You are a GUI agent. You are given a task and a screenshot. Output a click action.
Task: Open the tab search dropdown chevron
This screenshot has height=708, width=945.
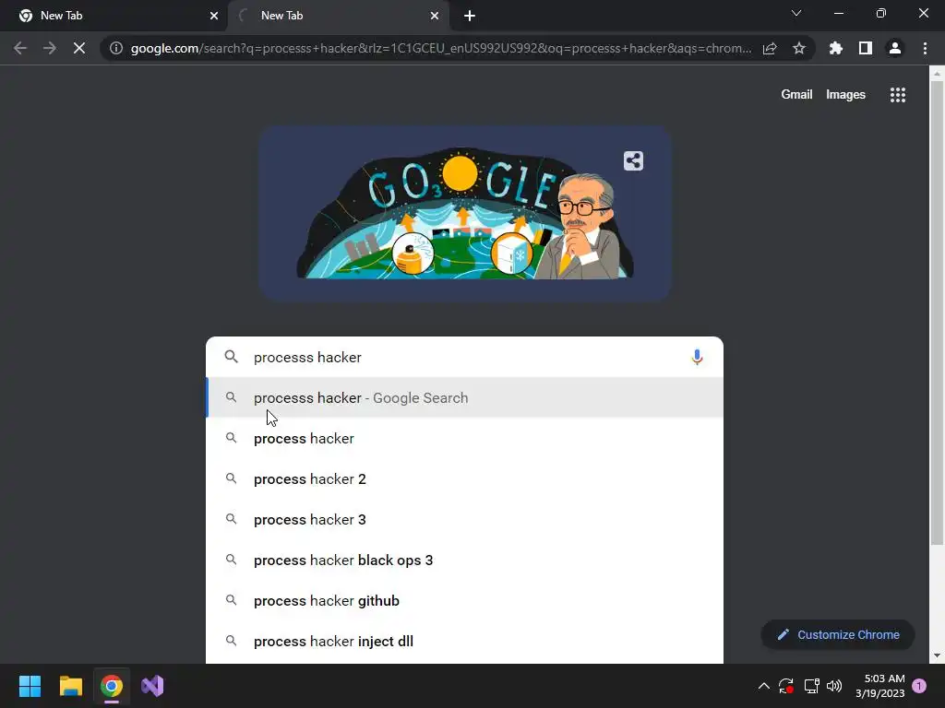[796, 13]
